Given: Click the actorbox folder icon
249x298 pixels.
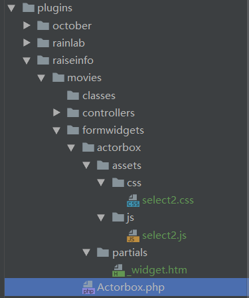Looking at the screenshot, I should pos(88,148).
